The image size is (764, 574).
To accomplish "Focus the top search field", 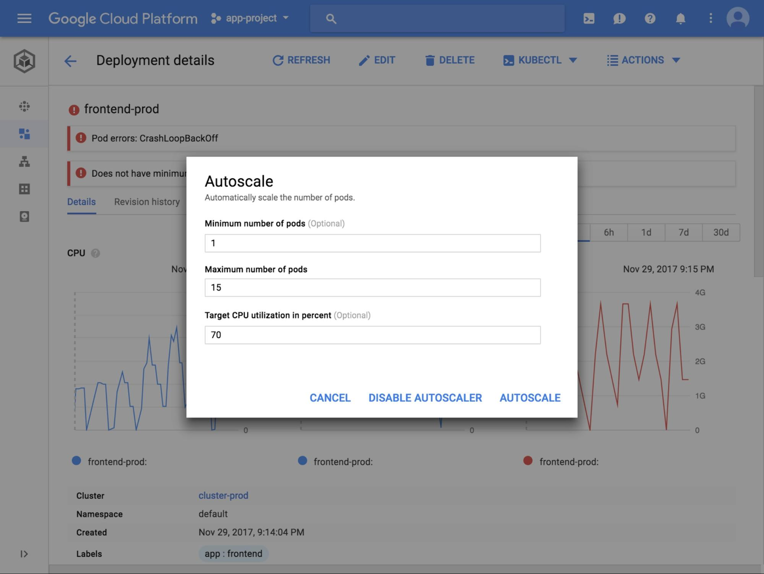I will click(x=437, y=19).
